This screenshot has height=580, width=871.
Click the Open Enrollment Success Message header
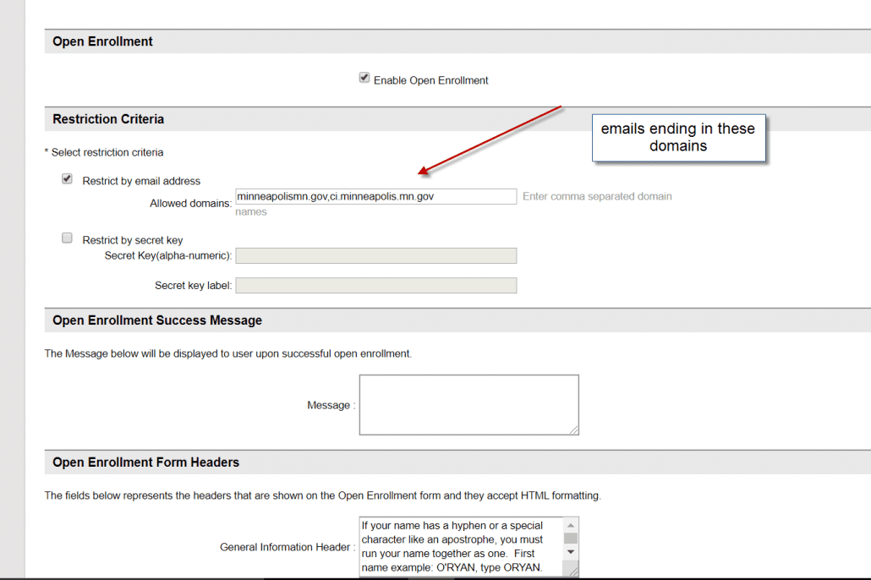(x=157, y=320)
